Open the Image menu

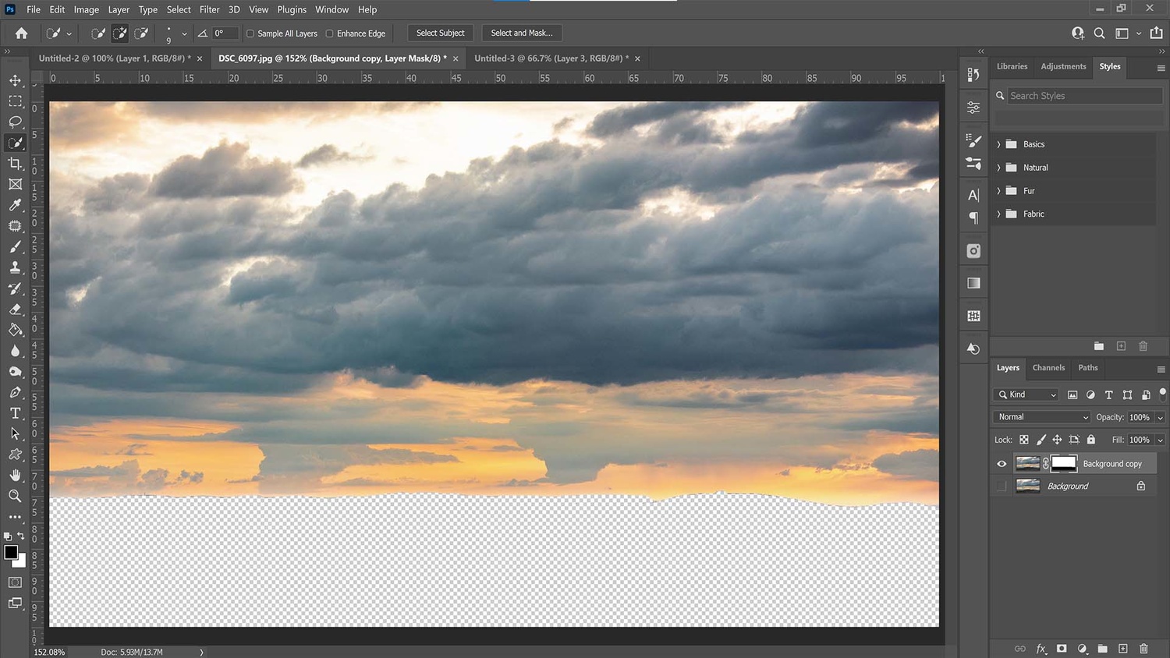(87, 9)
